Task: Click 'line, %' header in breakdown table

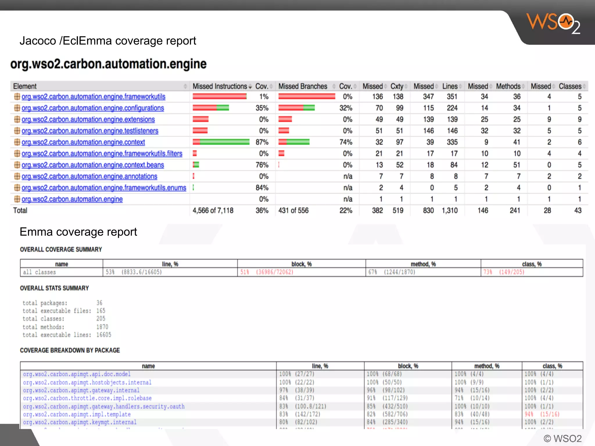Action: point(320,366)
